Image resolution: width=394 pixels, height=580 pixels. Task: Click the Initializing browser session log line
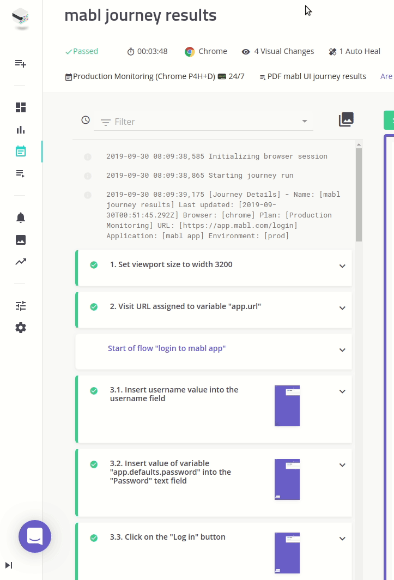[217, 156]
